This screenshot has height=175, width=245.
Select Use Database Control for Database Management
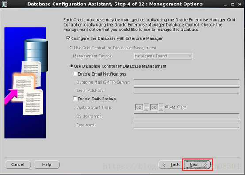coord(71,66)
